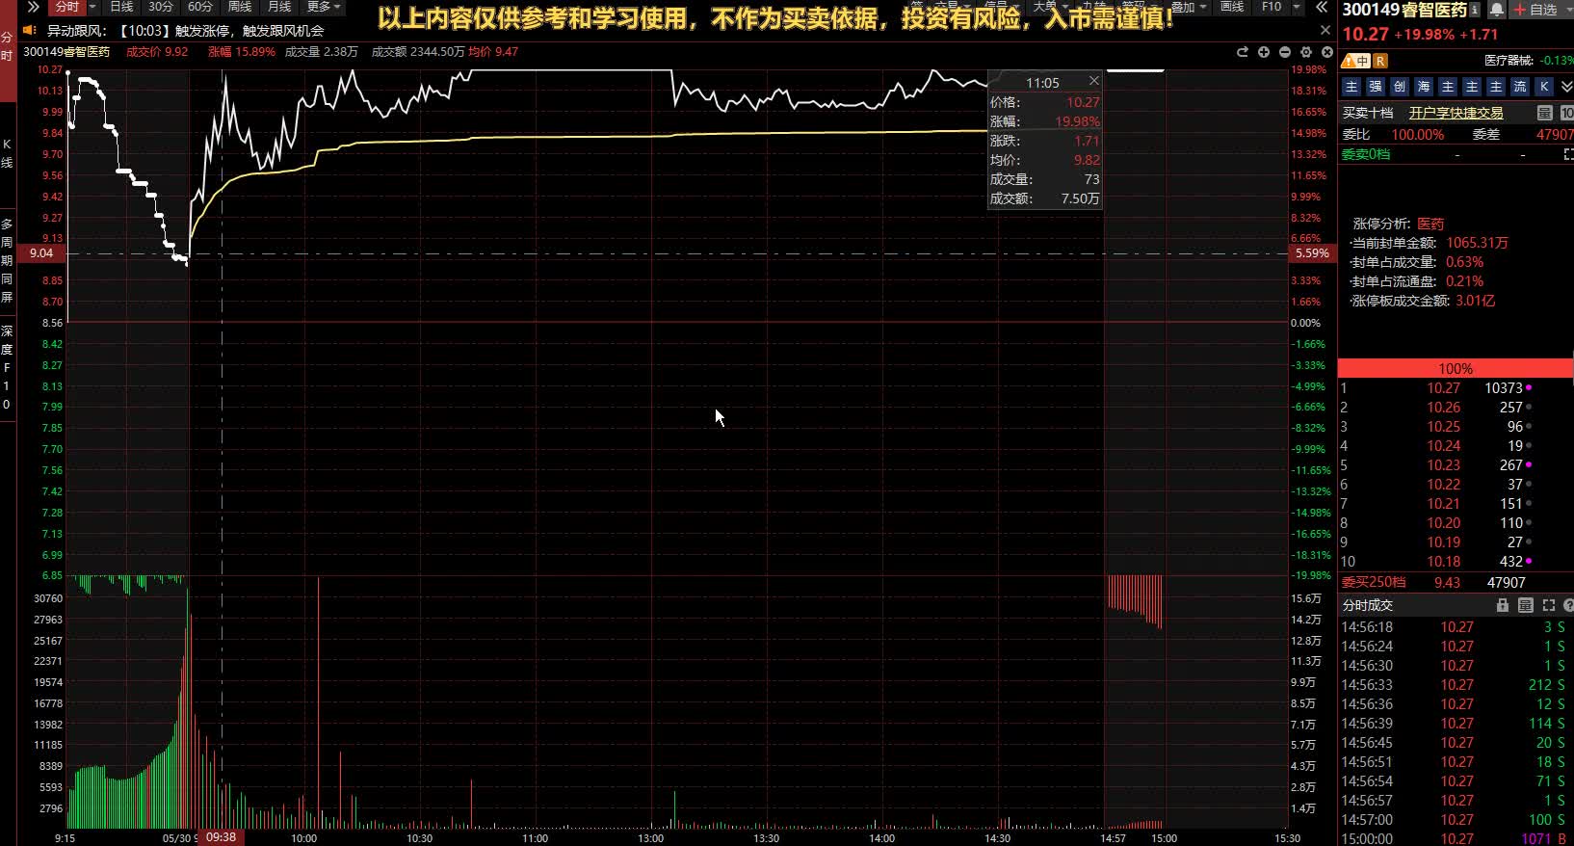Click the info icon beside 睿智医药

point(1475,10)
